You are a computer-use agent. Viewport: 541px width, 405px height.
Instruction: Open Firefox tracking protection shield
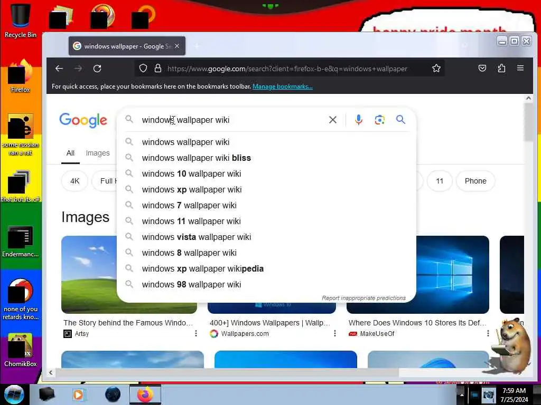coord(143,69)
